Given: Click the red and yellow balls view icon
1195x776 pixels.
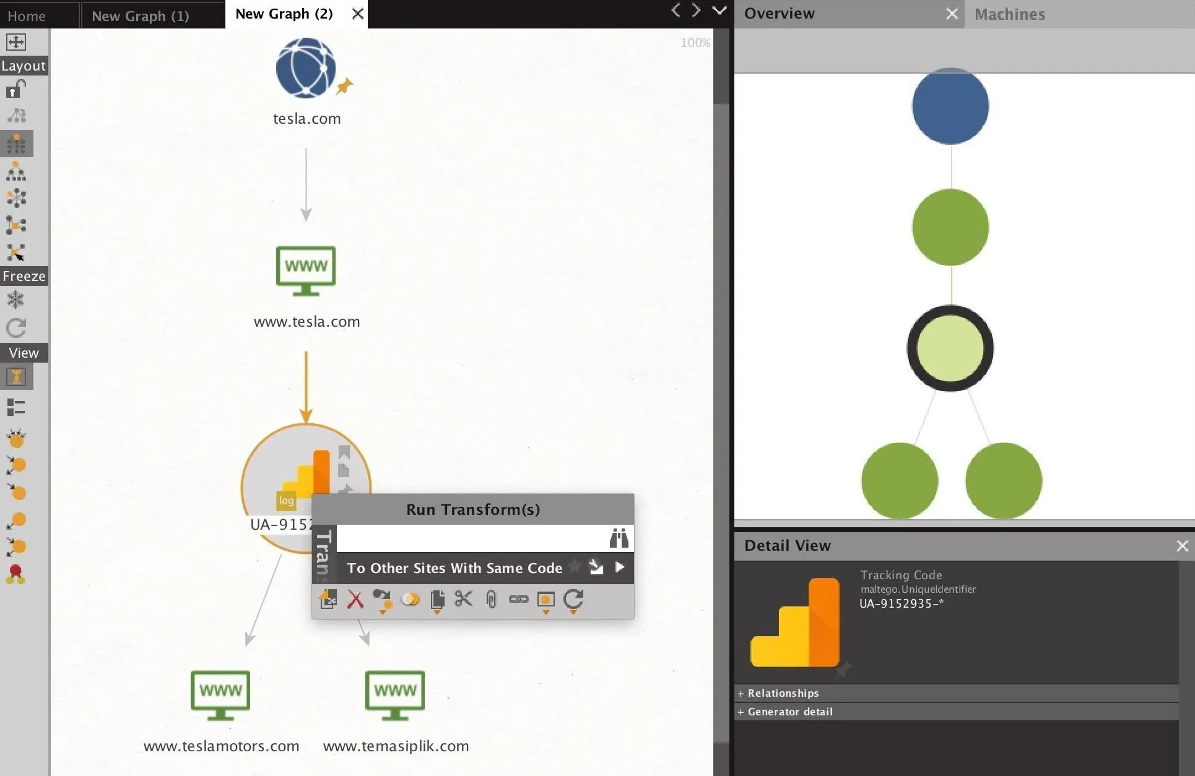Looking at the screenshot, I should click(x=16, y=575).
